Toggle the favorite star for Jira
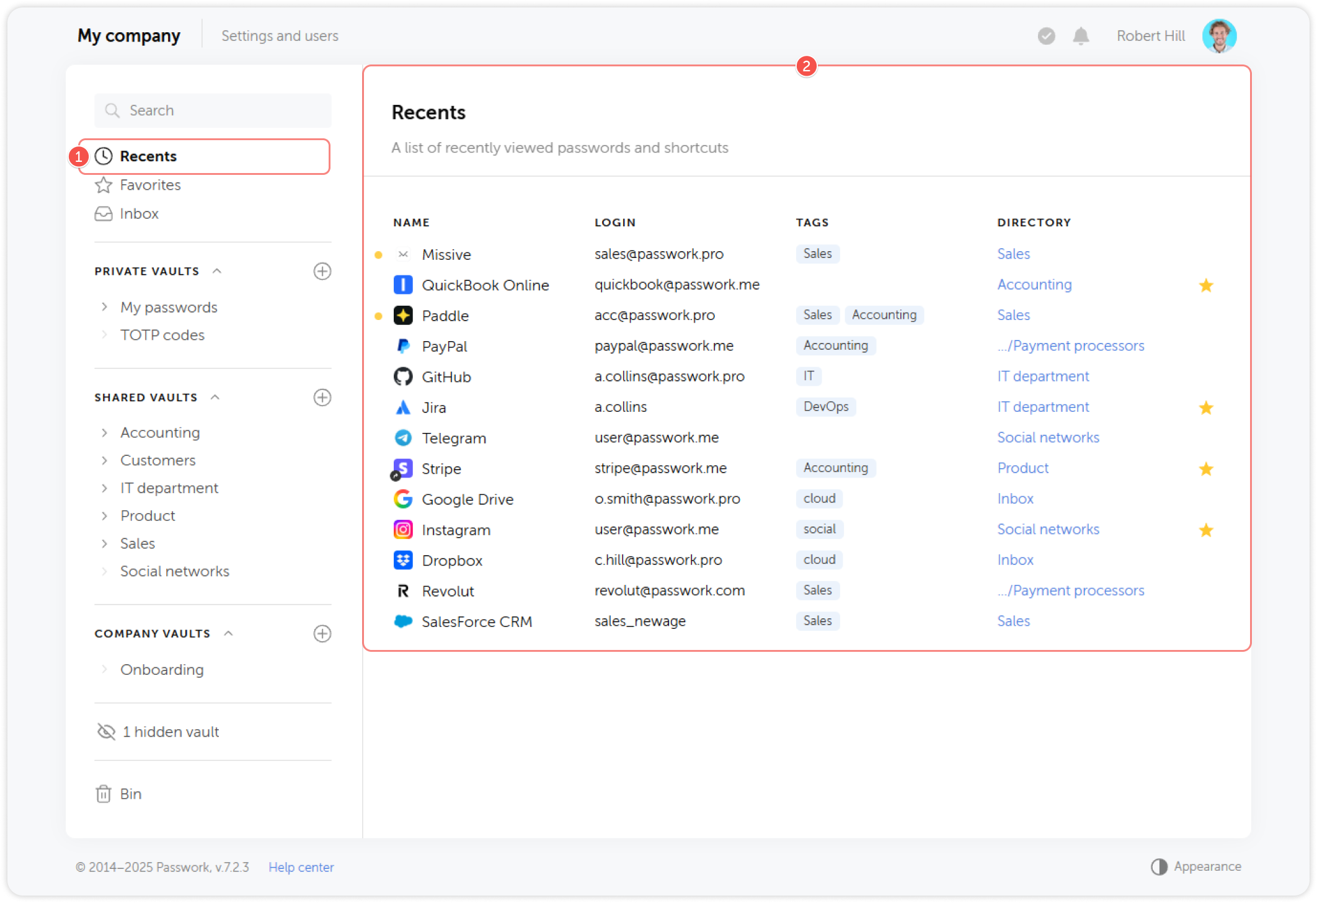 point(1205,407)
